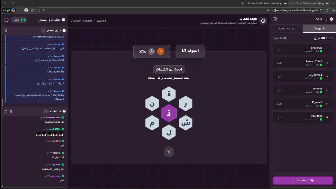
Task: Click the 141 badge beside شات البث
Action: point(46,111)
